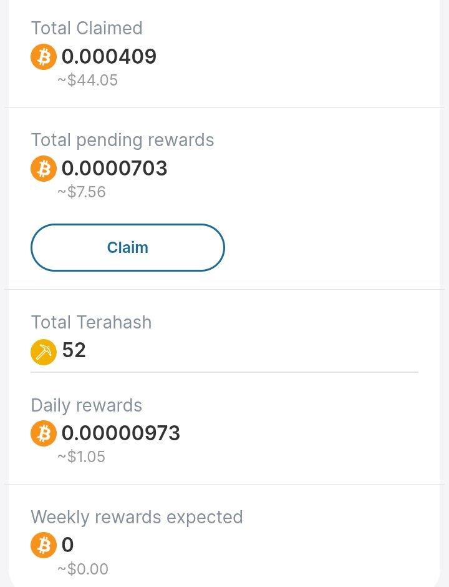Click the Bitcoin icon beside Total Claimed
449x587 pixels.
[x=44, y=57]
